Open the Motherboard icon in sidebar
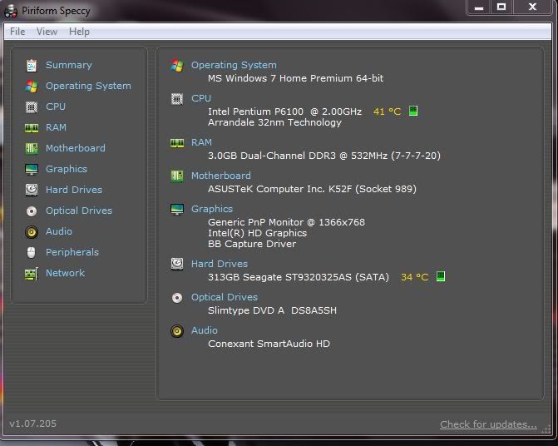Screen dimensions: 558x446 pos(32,148)
